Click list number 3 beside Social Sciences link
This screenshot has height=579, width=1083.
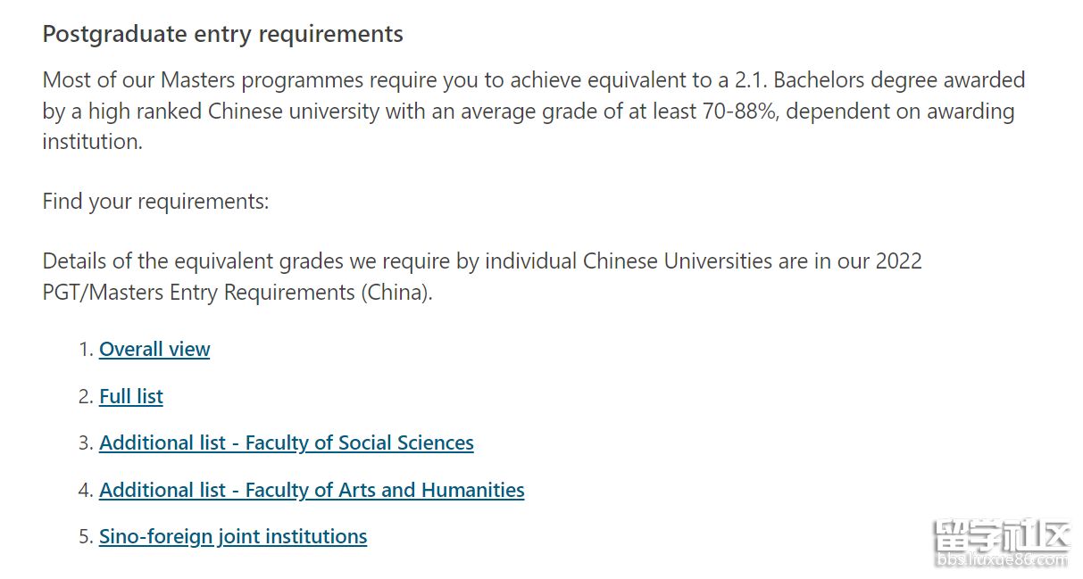[x=86, y=443]
